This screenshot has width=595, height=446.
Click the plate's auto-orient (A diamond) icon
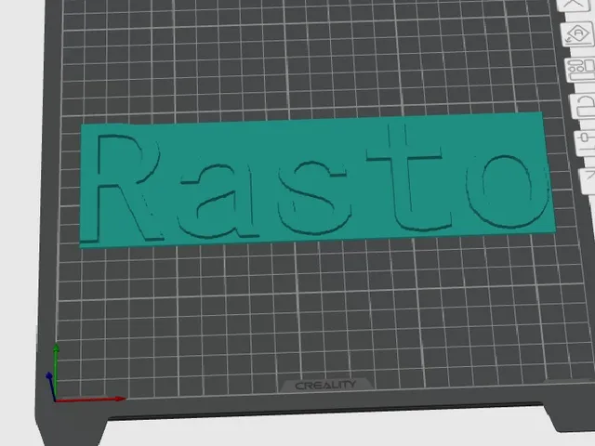577,34
